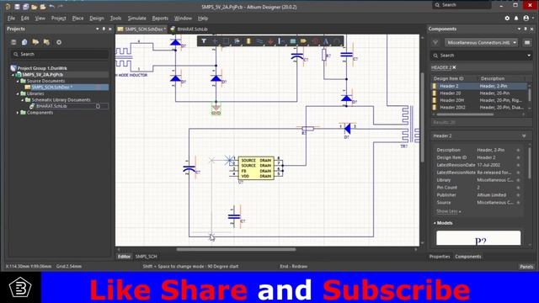
Task: Click the Place Harness tool in the active bar
Action: pos(281,41)
